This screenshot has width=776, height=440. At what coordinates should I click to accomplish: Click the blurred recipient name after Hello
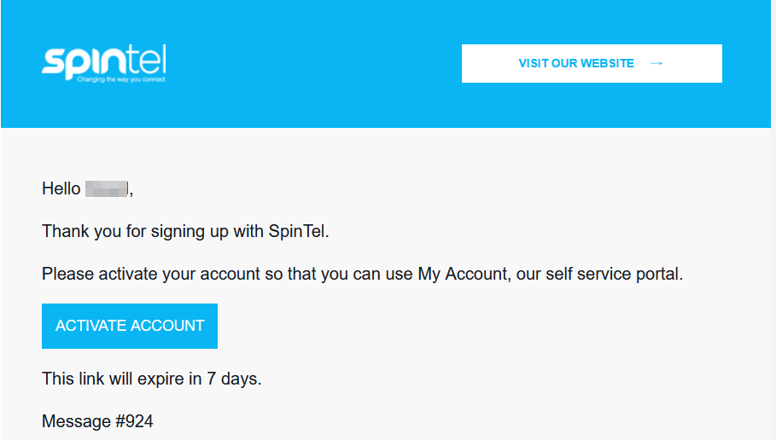pos(107,188)
